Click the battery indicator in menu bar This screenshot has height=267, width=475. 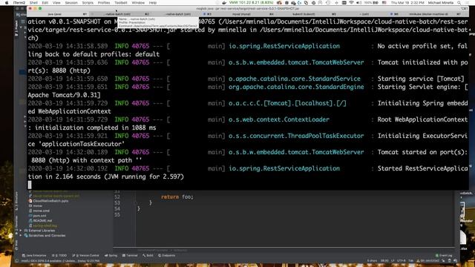371,3
